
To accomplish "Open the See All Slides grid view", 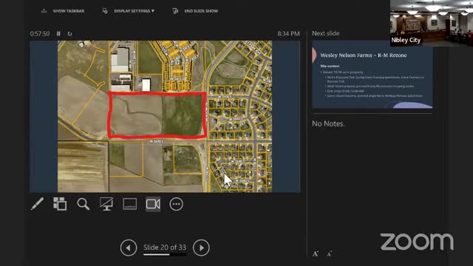I will click(x=60, y=204).
